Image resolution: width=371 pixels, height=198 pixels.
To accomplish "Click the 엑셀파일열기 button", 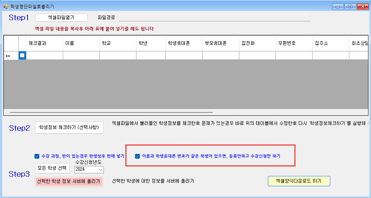I will (62, 18).
